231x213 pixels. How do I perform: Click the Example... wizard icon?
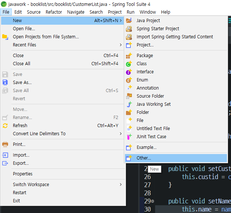(x=129, y=147)
